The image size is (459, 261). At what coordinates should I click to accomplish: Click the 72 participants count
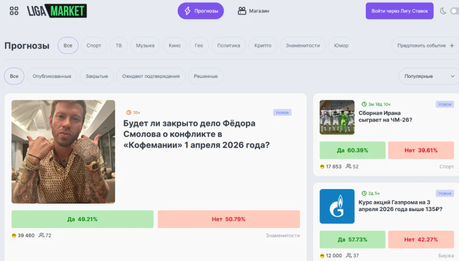(45, 235)
